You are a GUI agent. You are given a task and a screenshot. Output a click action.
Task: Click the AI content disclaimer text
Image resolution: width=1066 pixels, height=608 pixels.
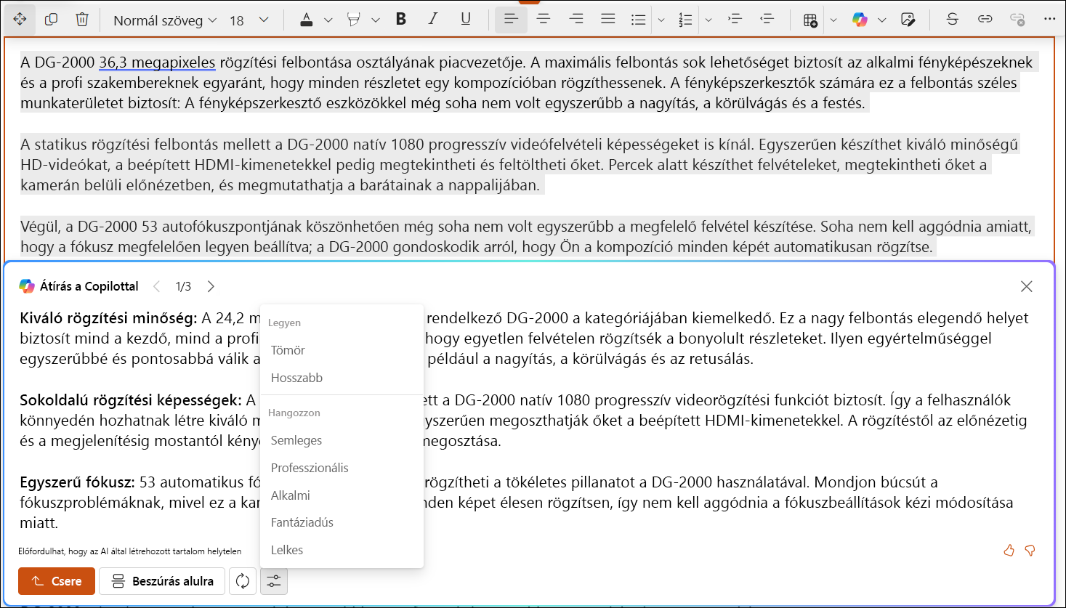(130, 551)
